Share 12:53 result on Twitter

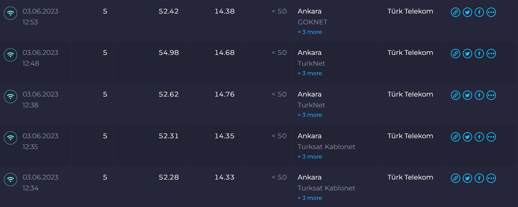(467, 13)
